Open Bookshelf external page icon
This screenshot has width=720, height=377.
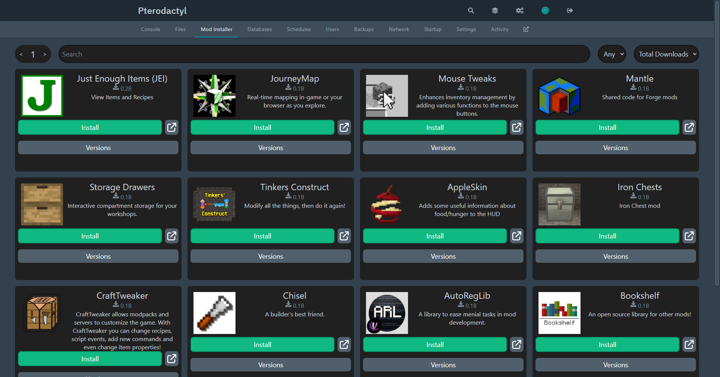689,344
